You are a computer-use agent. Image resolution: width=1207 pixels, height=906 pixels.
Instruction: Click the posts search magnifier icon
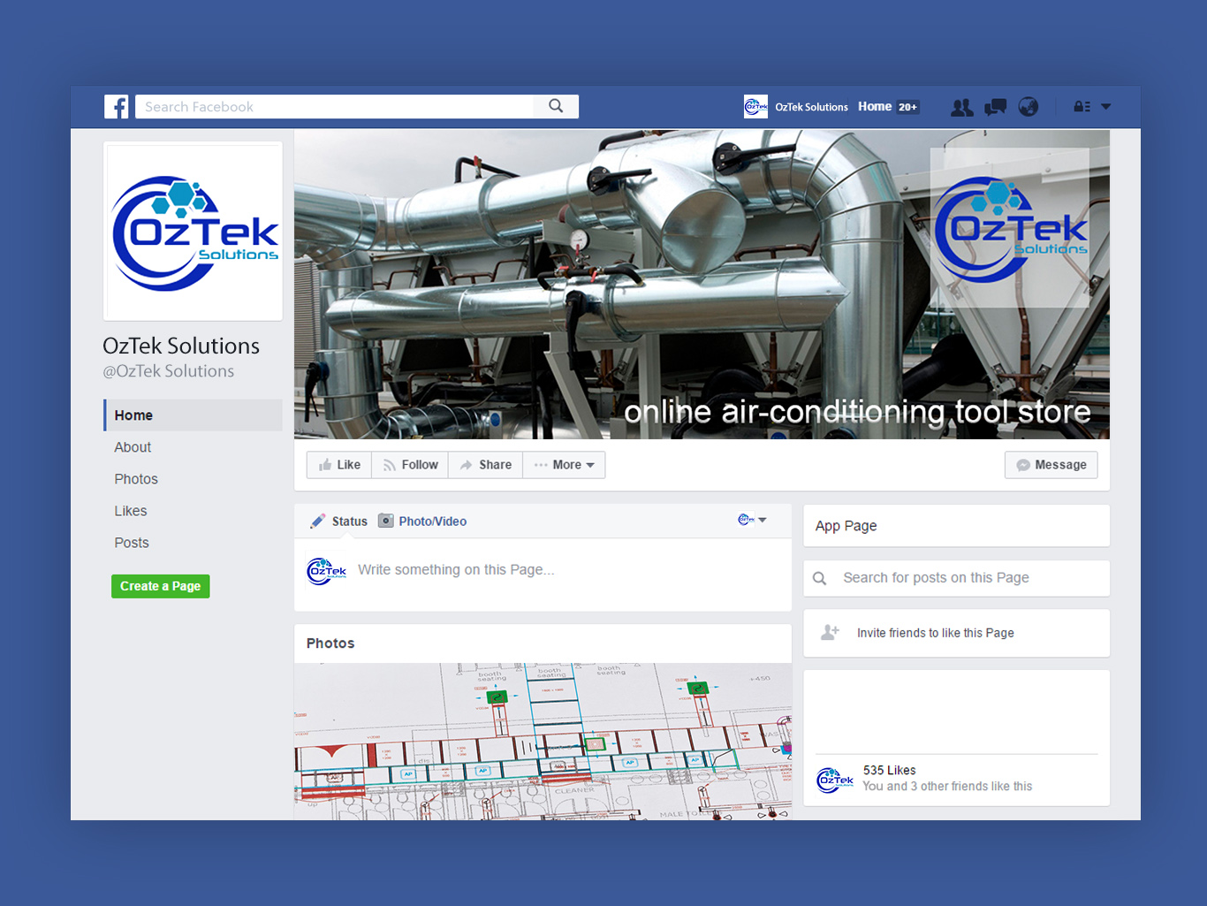coord(820,578)
